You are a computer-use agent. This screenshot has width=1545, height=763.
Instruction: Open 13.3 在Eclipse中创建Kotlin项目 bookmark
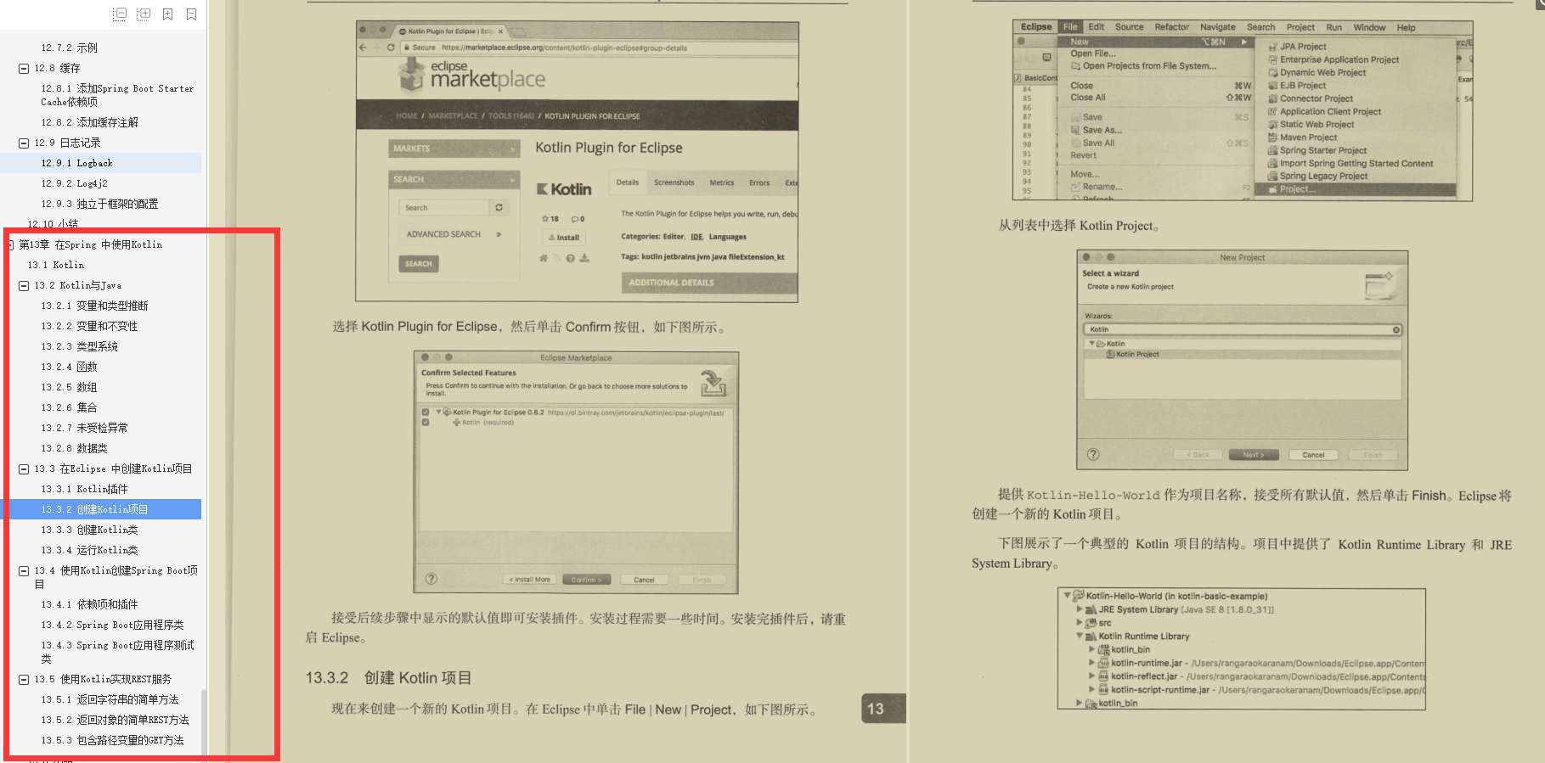113,468
